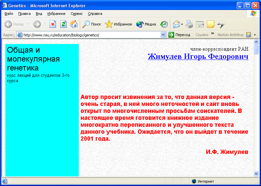The height and width of the screenshot is (186, 261).
Task: Refresh the page with green arrows icon
Action: click(x=63, y=24)
